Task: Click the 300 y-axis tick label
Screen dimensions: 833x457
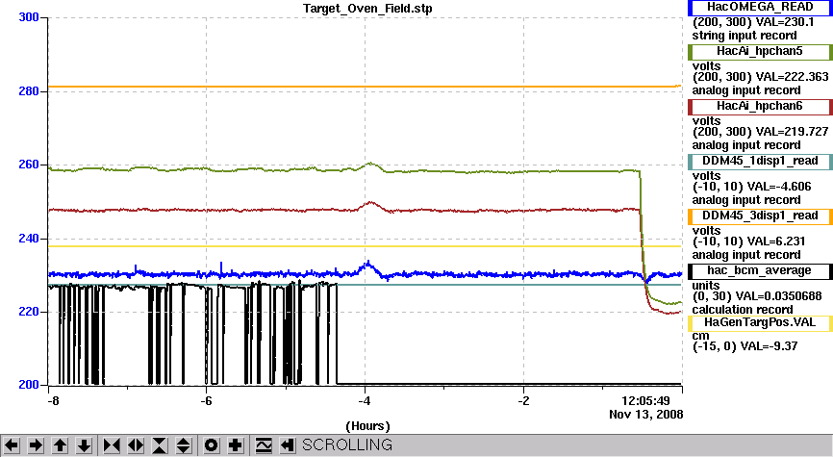Action: 29,17
